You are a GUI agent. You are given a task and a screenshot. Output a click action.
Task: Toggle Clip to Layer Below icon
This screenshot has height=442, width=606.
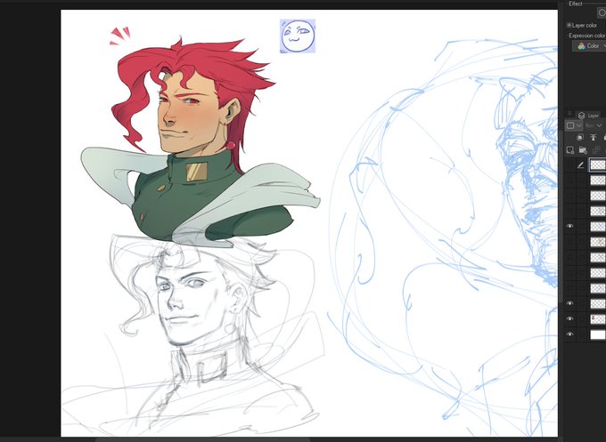coord(580,137)
